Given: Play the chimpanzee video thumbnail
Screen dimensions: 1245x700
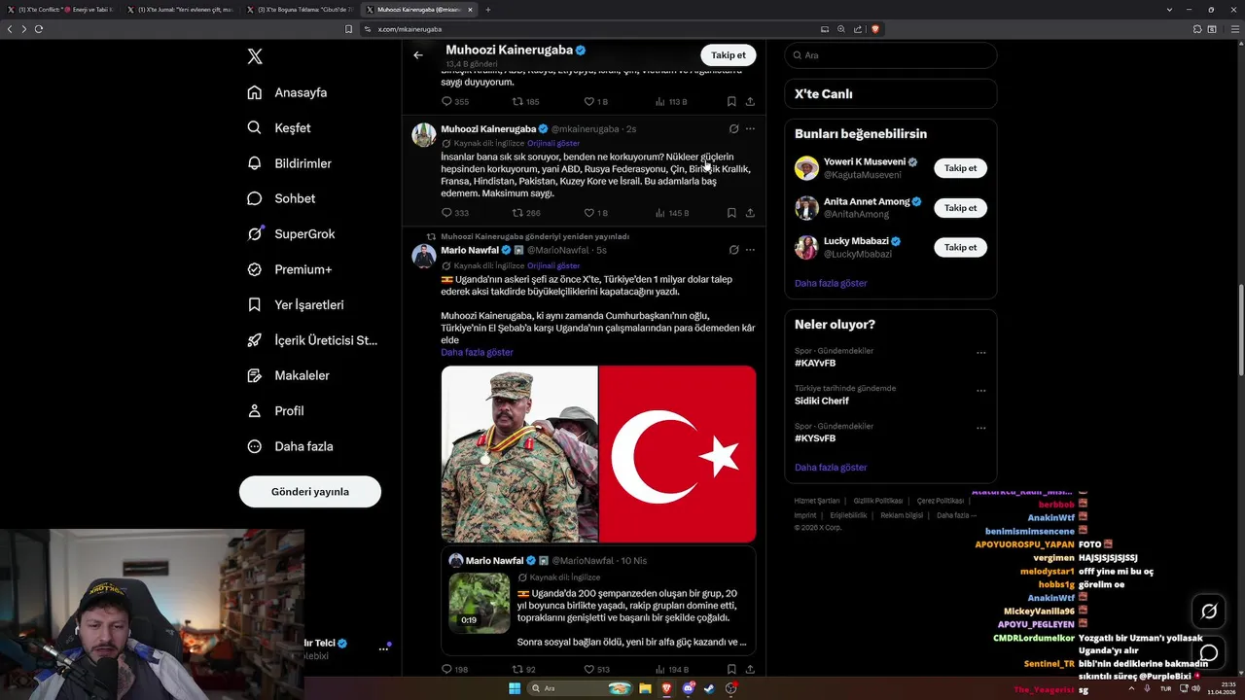Looking at the screenshot, I should 480,603.
